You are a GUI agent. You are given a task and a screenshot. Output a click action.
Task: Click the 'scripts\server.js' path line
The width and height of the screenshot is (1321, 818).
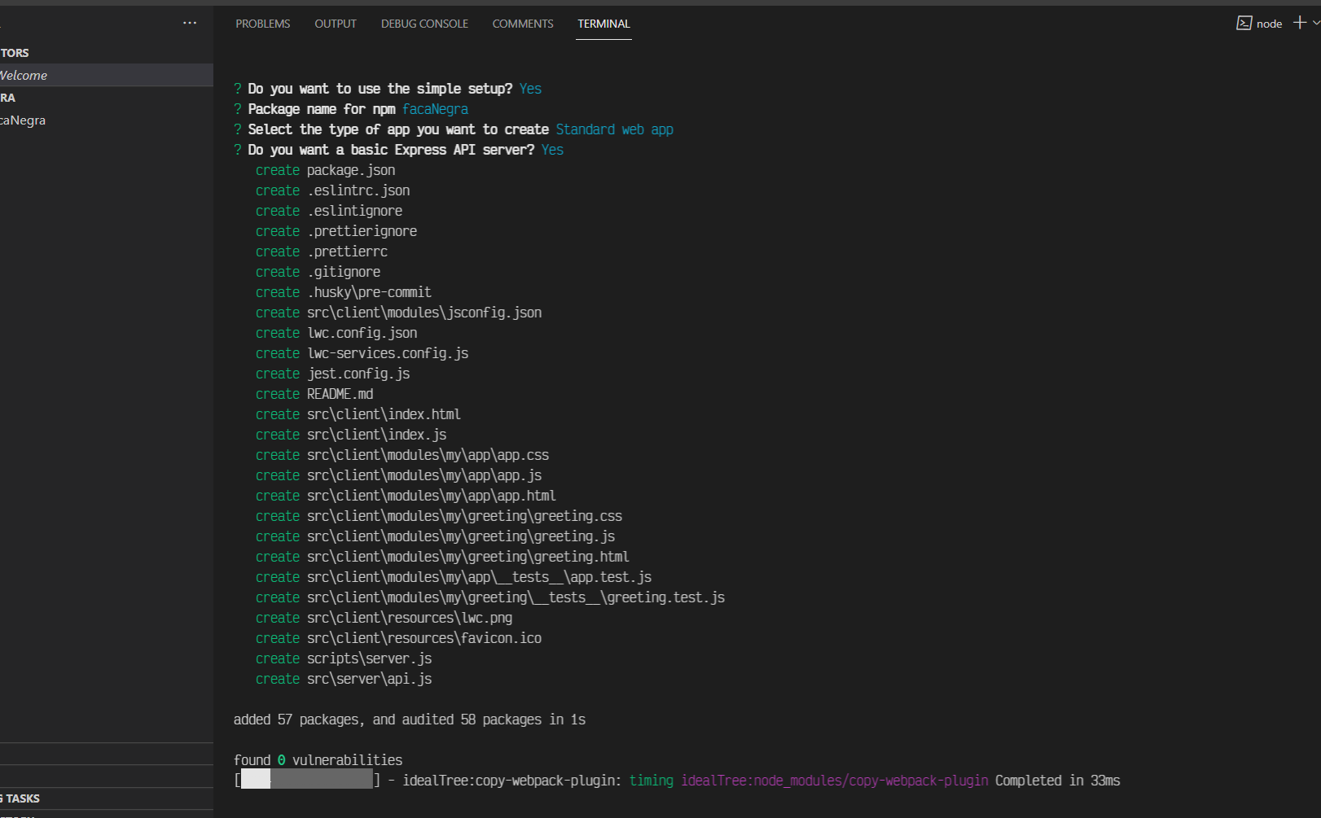[344, 658]
